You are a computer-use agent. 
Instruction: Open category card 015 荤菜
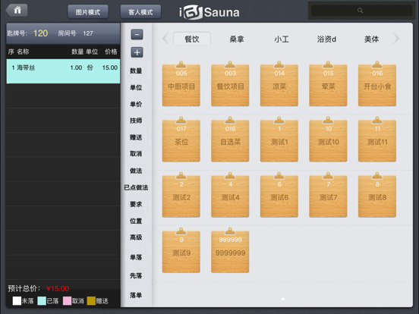328,84
